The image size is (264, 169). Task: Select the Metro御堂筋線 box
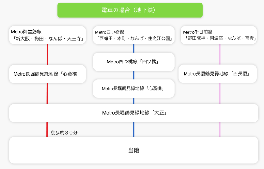pos(47,35)
